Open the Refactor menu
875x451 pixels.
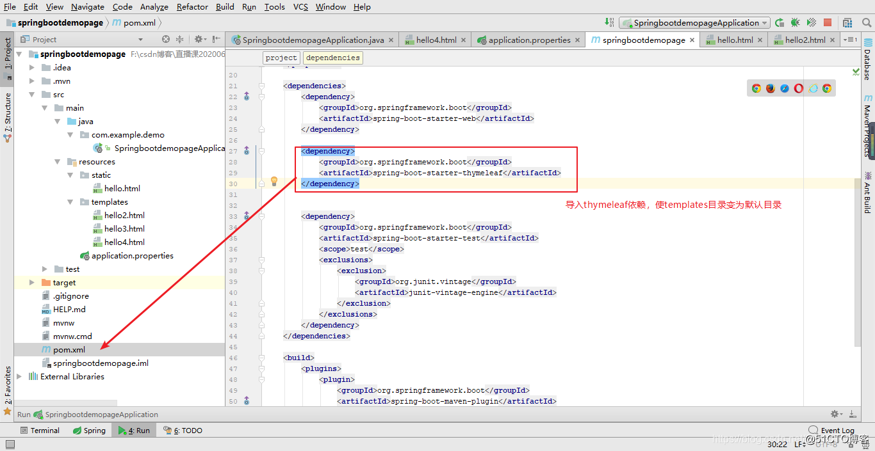coord(192,6)
